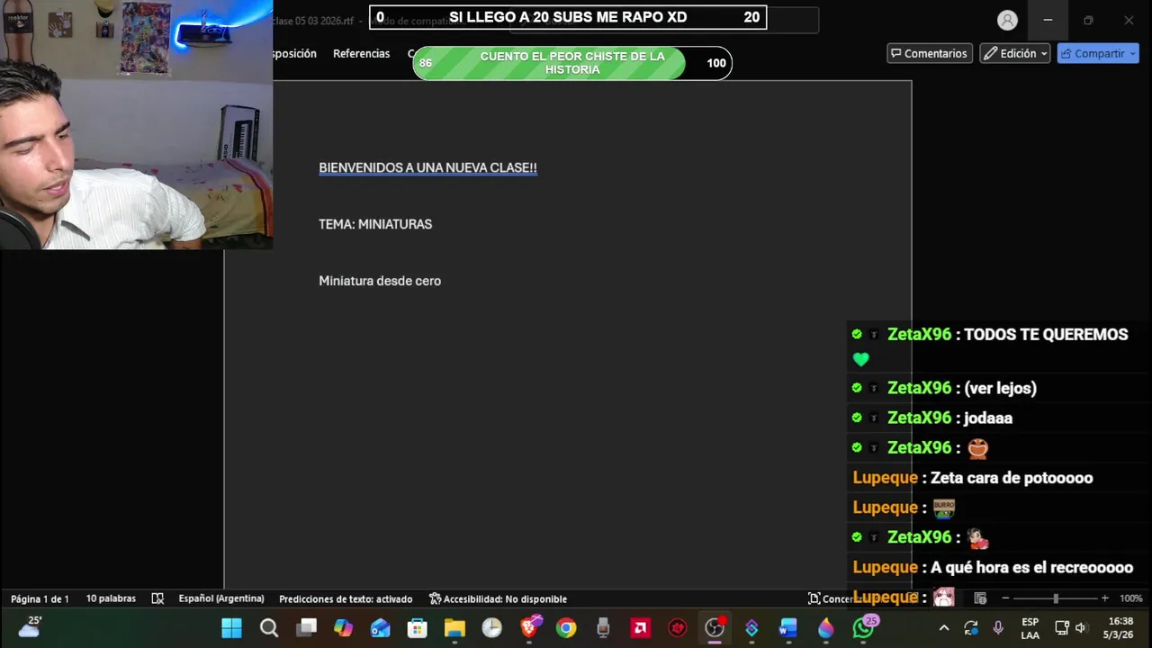Change language Español (Argentina) in status bar

click(x=221, y=598)
